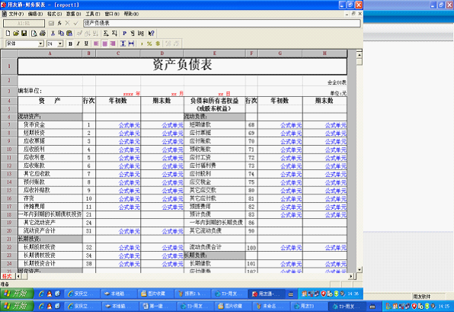This screenshot has width=454, height=312.
Task: Click 公式单元 in 流动资产合计 年初数 cell
Action: 129,231
